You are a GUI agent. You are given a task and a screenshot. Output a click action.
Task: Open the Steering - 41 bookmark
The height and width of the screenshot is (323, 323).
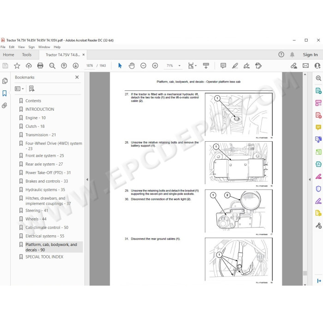36,210
